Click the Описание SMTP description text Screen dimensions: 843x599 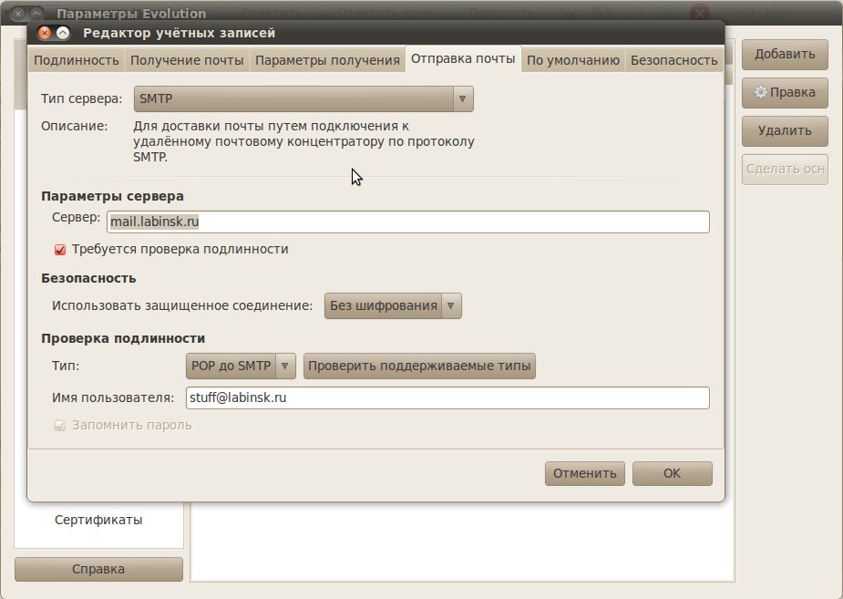[303, 141]
